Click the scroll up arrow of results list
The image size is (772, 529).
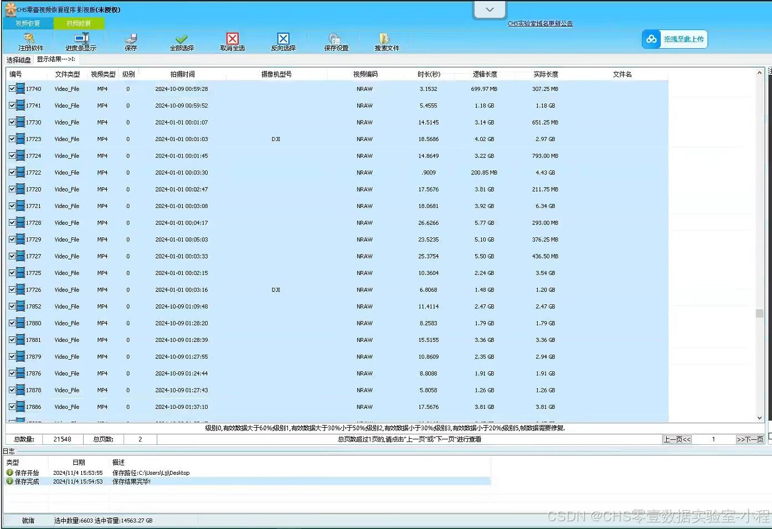pyautogui.click(x=759, y=72)
